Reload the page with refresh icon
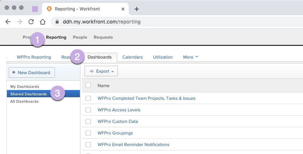The image size is (303, 154). click(x=31, y=22)
